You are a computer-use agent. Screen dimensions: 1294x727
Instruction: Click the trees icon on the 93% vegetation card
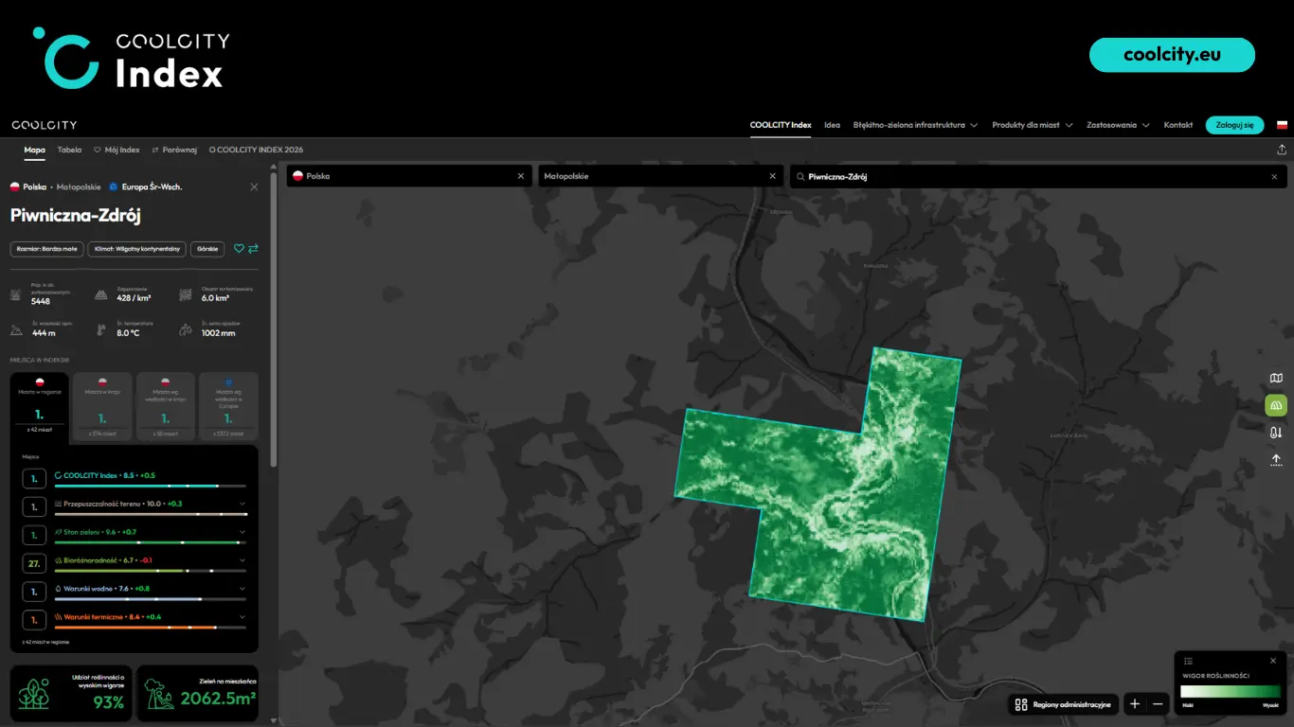[34, 693]
